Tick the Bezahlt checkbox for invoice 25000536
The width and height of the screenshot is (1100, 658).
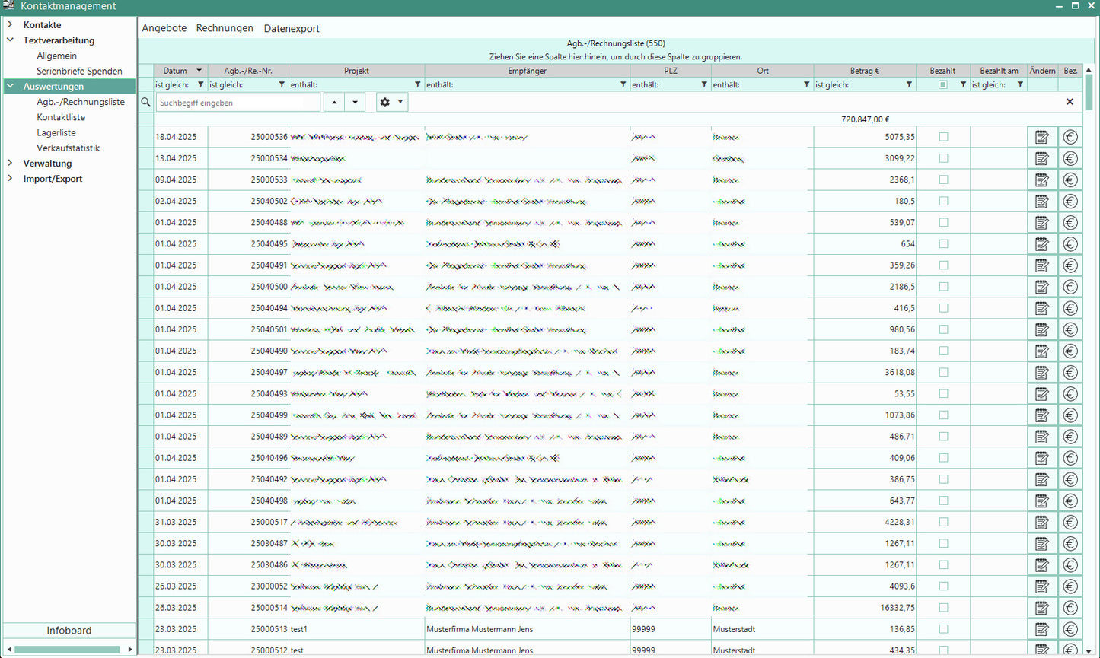pyautogui.click(x=943, y=137)
